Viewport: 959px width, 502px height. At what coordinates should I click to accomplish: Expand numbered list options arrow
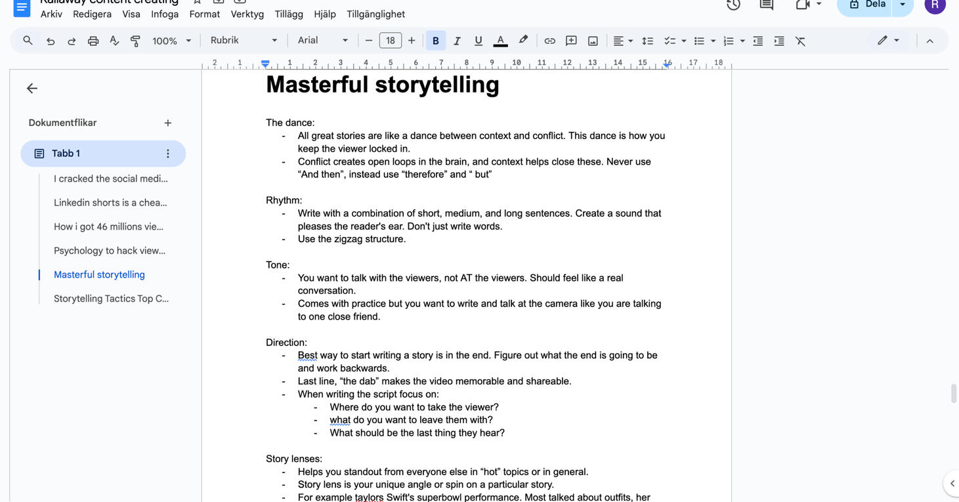[742, 41]
